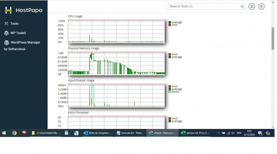
Task: Switch to iphone List_Price Excel window
Action: 195,133
